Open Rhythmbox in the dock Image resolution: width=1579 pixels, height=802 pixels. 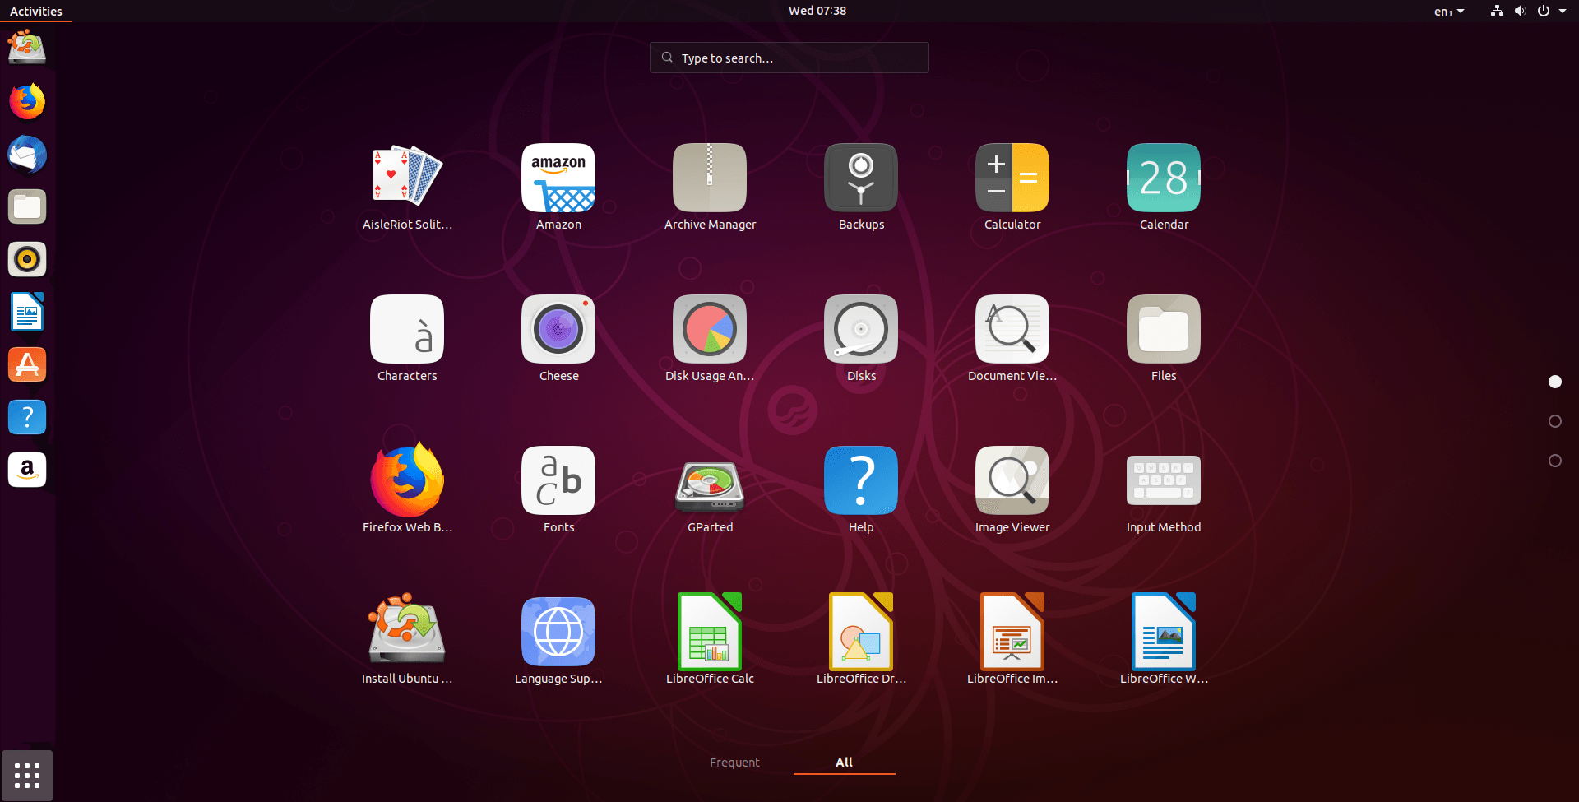(x=27, y=259)
